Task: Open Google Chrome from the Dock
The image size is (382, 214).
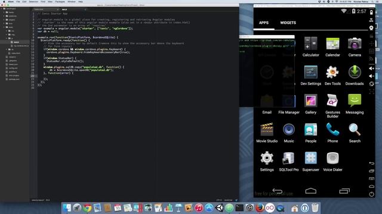Action: click(87, 208)
